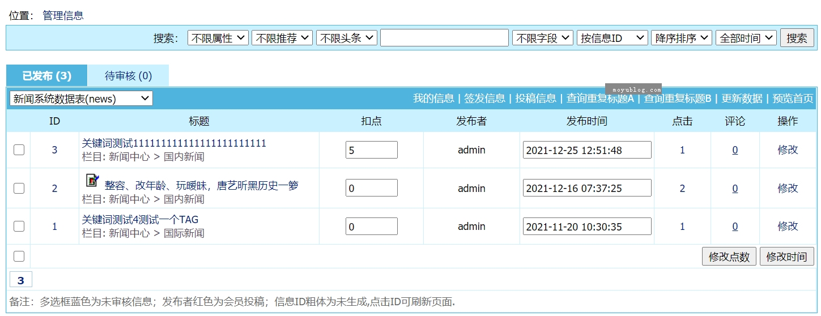Click 修改 for the article with ID 3

(x=788, y=150)
